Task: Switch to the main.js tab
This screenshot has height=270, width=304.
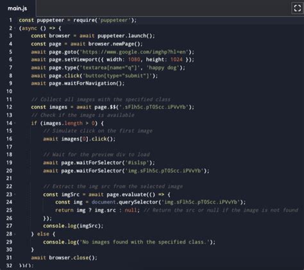Action: coord(17,8)
